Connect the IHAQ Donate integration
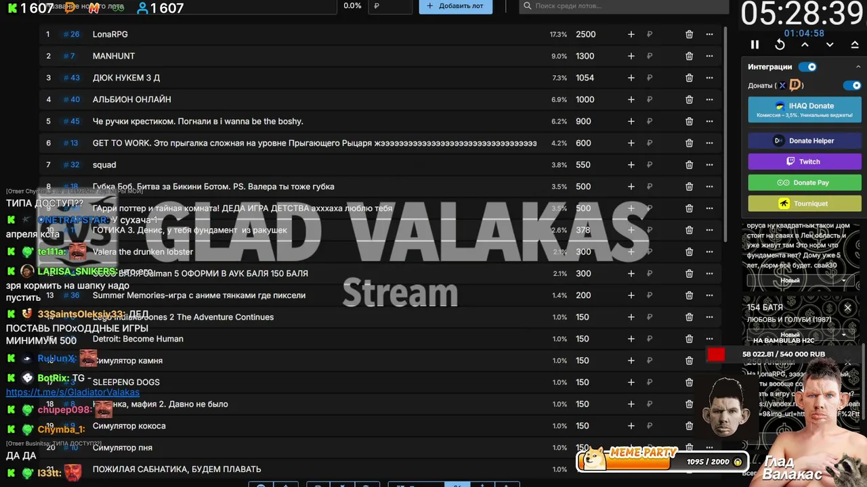Screen dimensions: 867x487 click(x=805, y=110)
